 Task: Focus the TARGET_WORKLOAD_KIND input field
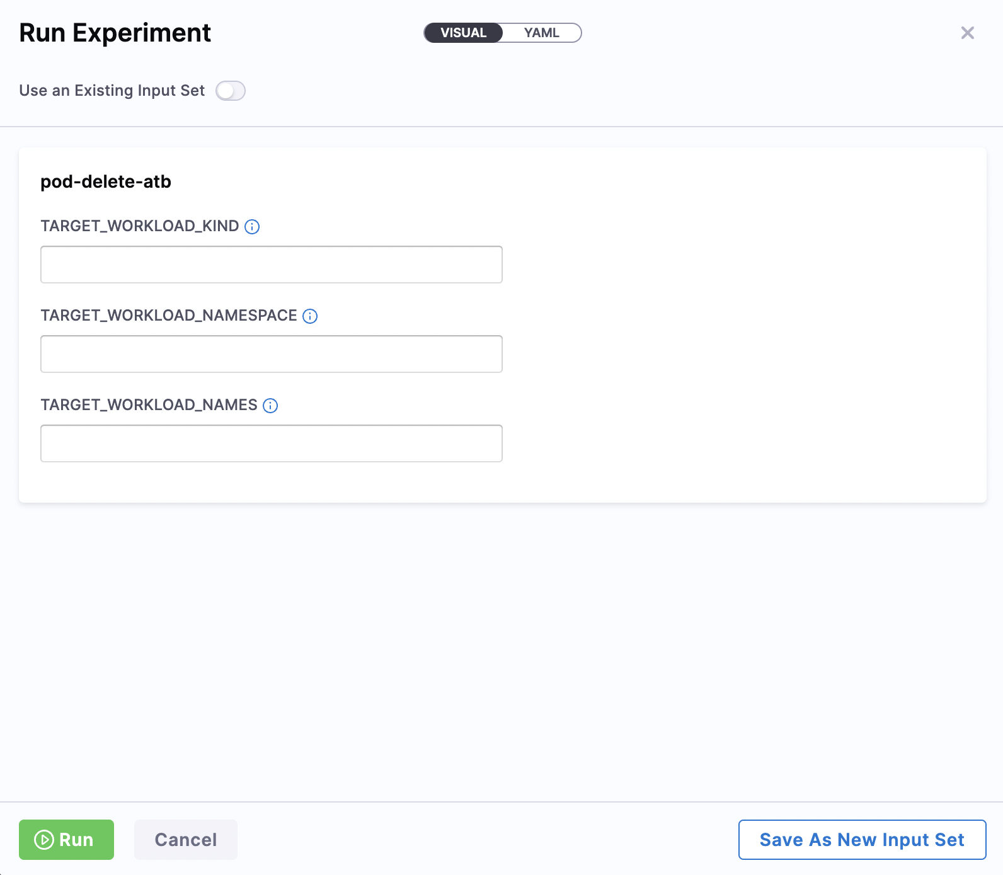(x=271, y=265)
